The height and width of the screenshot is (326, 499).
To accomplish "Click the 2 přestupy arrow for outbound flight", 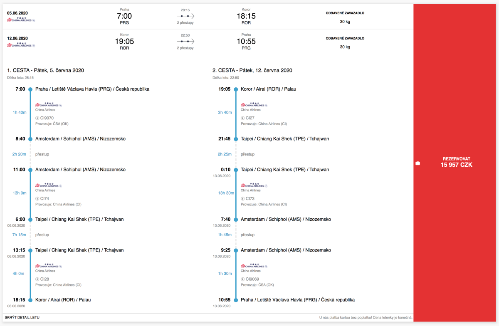I will pos(185,16).
